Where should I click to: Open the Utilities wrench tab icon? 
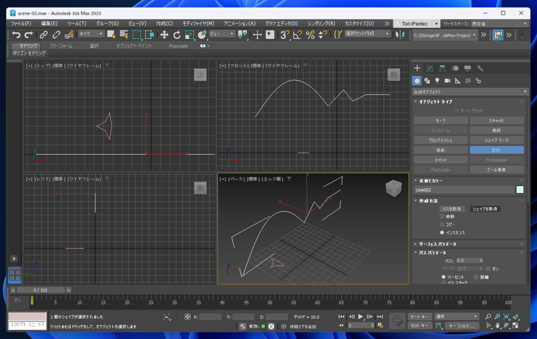click(480, 68)
